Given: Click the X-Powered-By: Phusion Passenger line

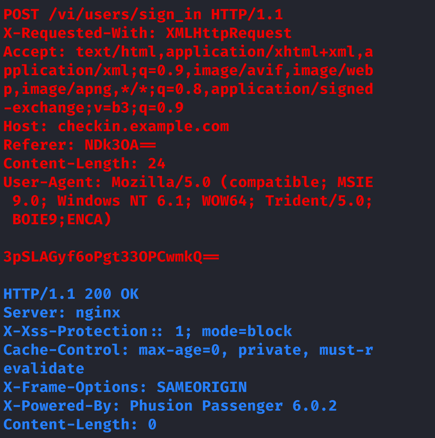Looking at the screenshot, I should click(x=170, y=406).
